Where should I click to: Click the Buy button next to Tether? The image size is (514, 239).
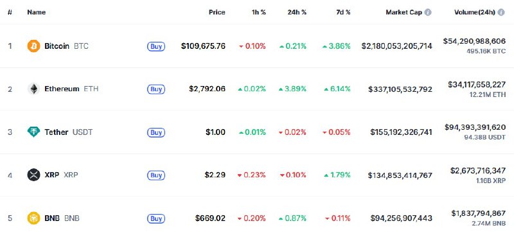156,132
